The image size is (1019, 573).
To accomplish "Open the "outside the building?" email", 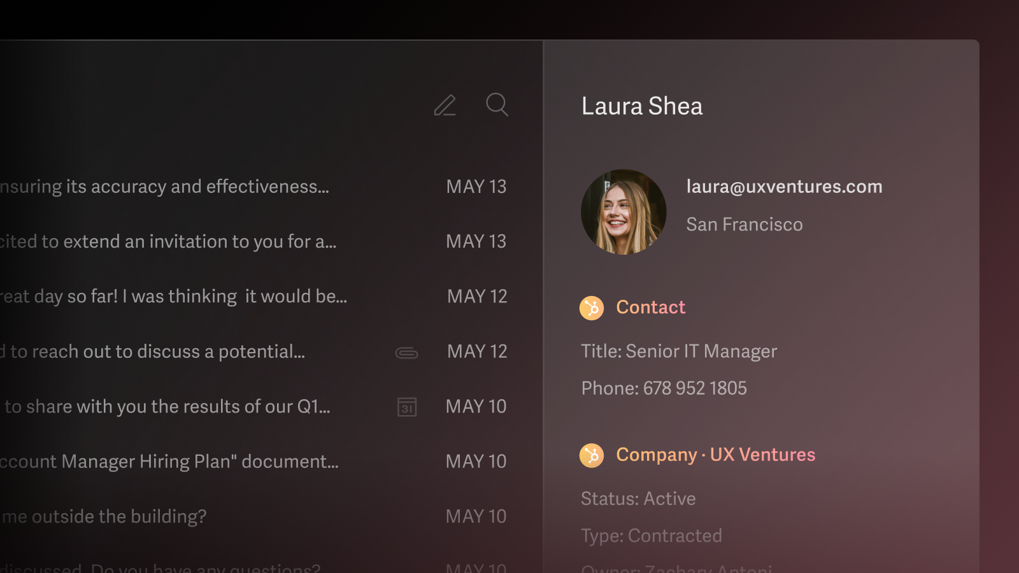I will click(105, 516).
